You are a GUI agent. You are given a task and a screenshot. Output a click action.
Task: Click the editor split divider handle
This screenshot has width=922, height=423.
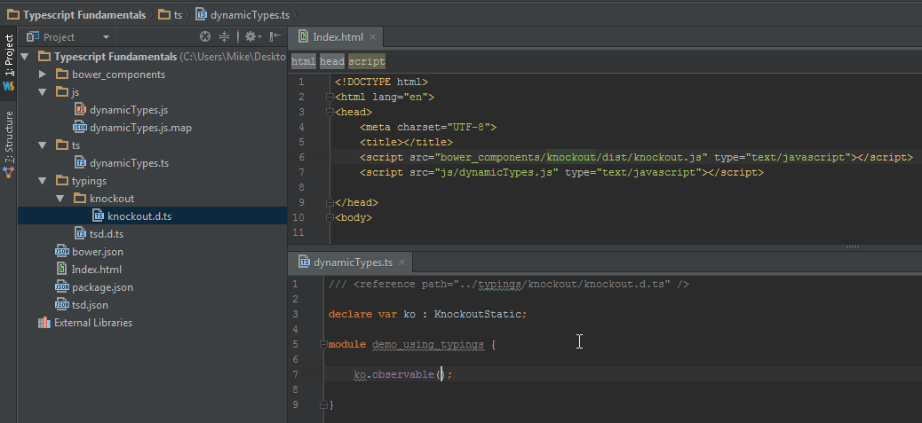(x=852, y=247)
